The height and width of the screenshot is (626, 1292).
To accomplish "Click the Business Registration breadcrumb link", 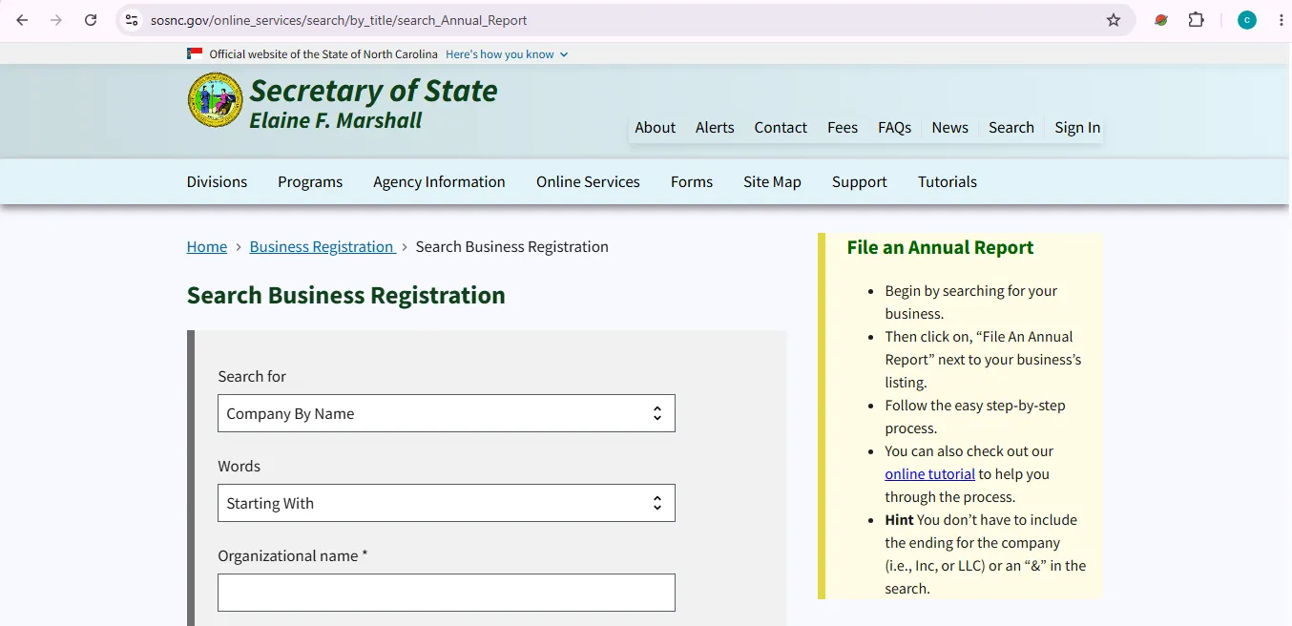I will point(323,246).
